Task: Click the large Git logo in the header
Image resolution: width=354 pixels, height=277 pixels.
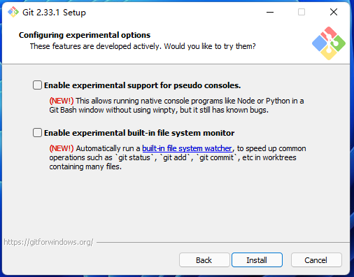Action: click(329, 43)
